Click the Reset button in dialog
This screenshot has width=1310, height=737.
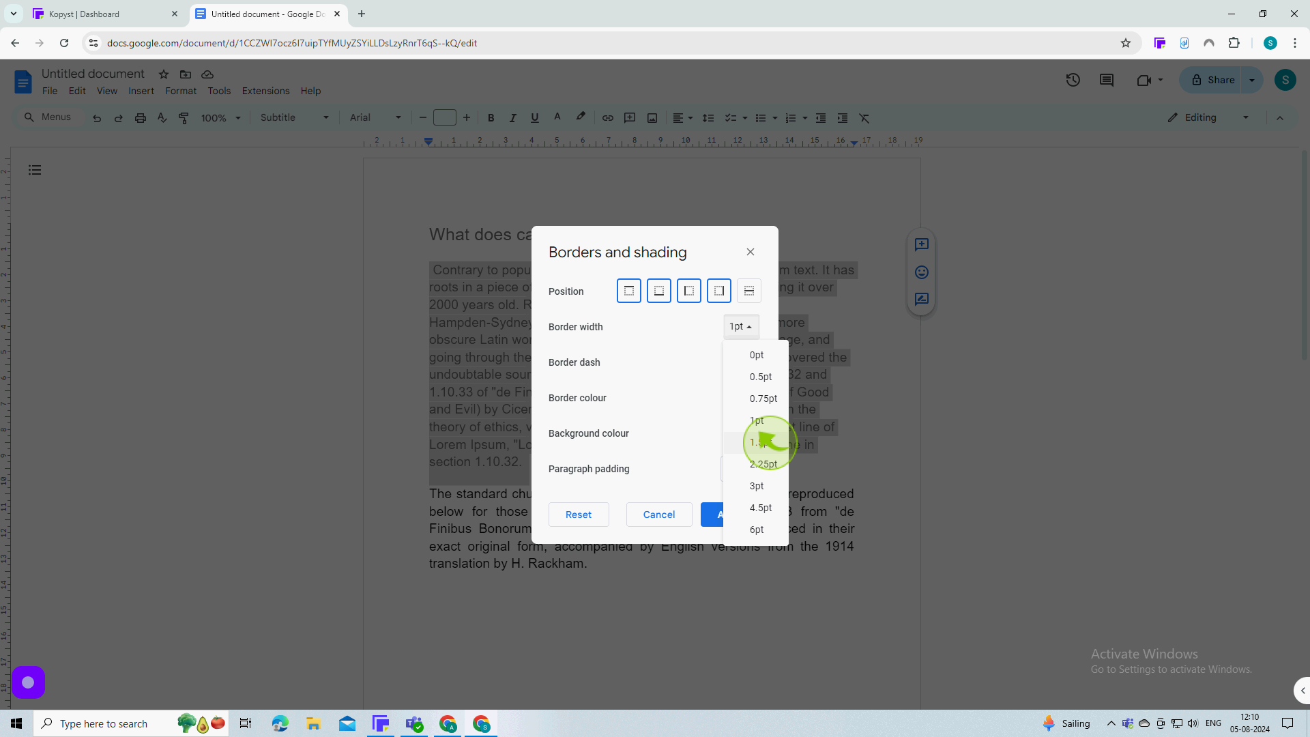point(579,514)
